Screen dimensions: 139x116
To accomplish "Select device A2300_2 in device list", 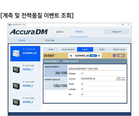I will coord(25,86).
